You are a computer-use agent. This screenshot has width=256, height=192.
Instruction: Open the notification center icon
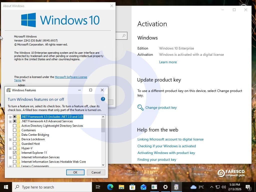tap(248, 187)
